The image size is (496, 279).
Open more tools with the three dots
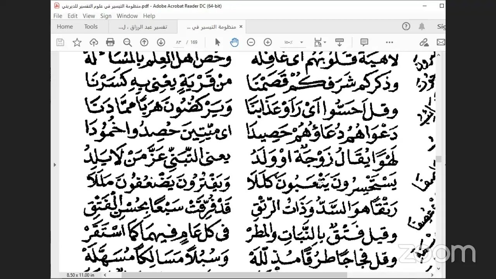(389, 42)
